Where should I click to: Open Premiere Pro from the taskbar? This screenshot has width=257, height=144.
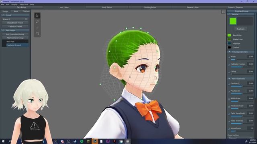coord(108,141)
